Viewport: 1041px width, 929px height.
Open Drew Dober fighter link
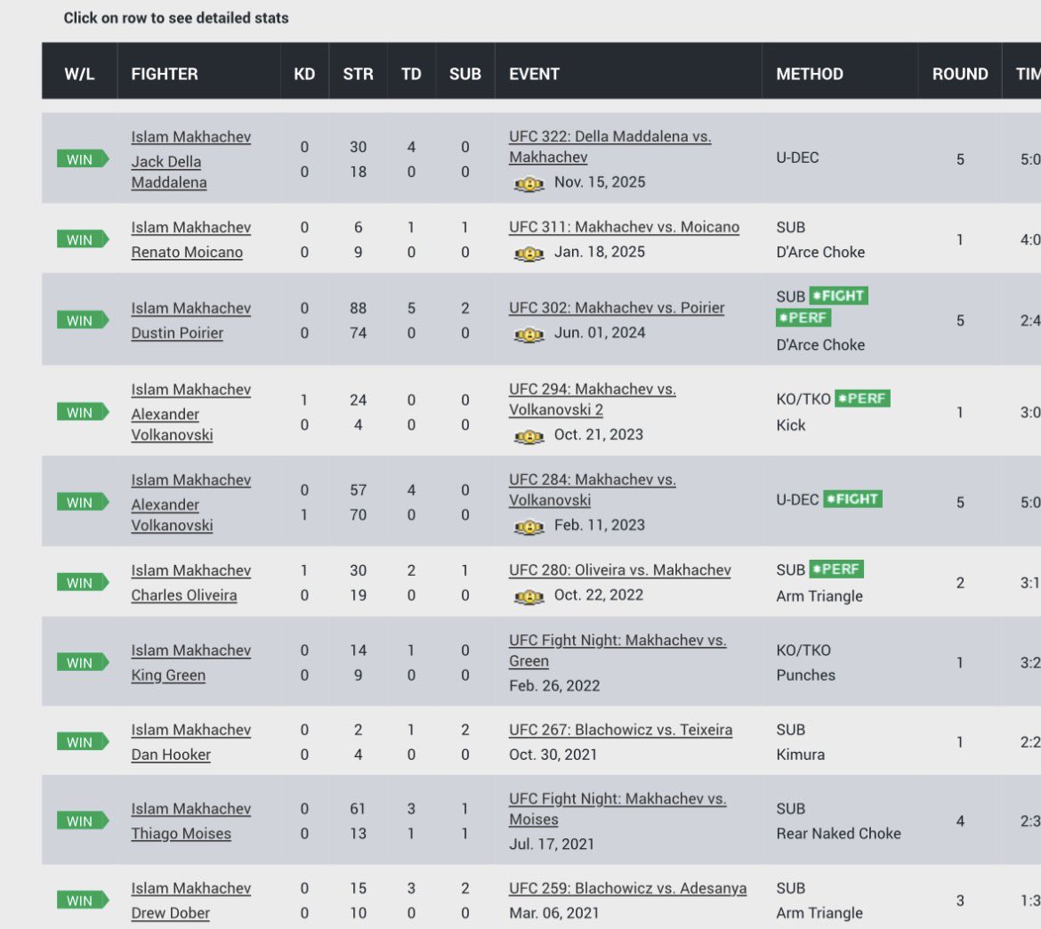coord(171,913)
